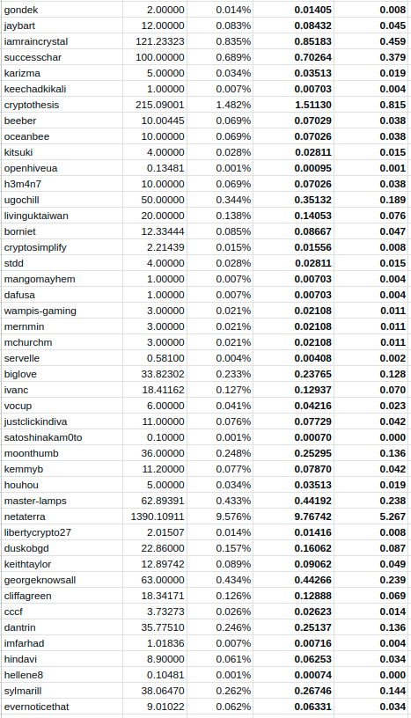The image size is (411, 718).
Task: Select the cryptothesis name cell
Action: (62, 105)
